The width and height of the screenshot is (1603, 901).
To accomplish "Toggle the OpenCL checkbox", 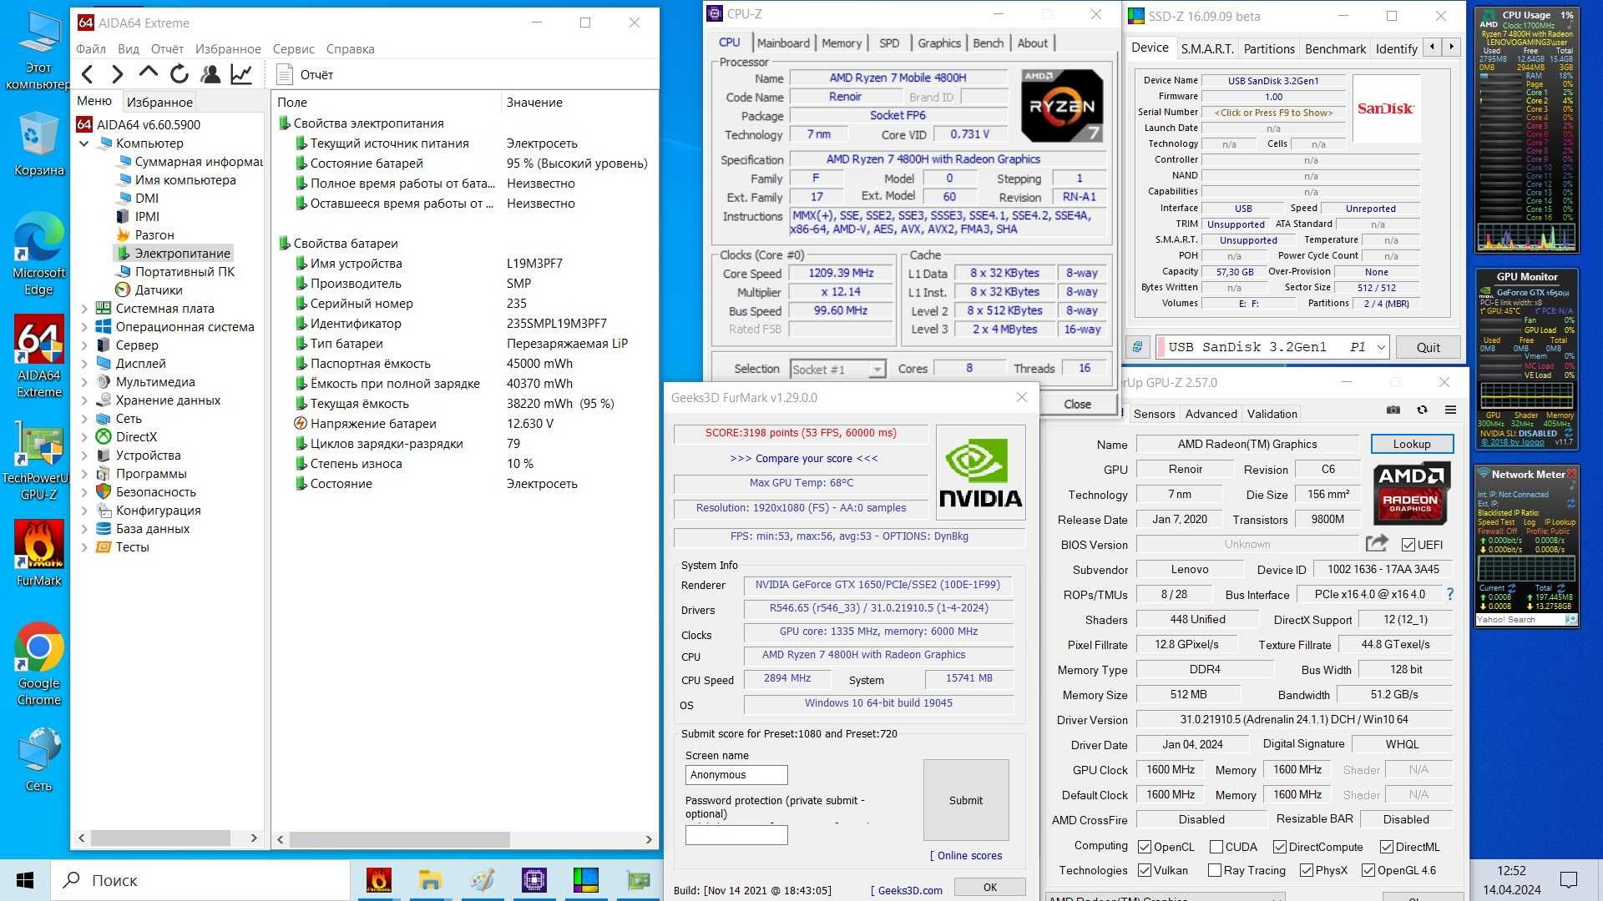I will point(1145,847).
